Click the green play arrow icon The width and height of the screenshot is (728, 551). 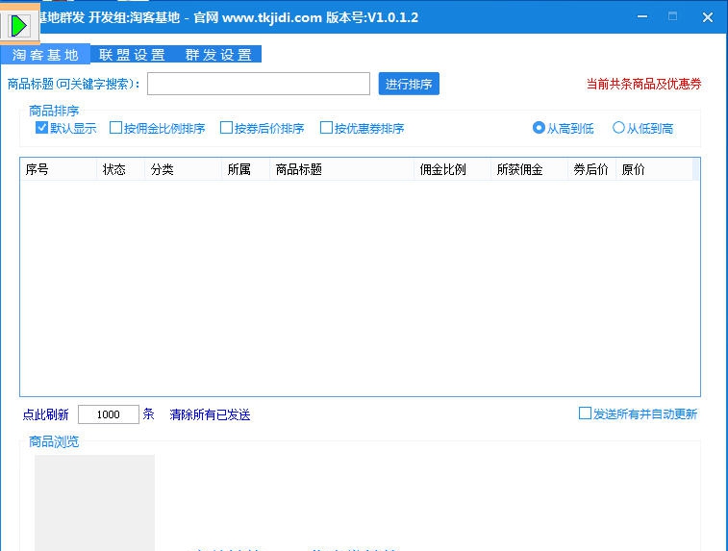[x=19, y=25]
